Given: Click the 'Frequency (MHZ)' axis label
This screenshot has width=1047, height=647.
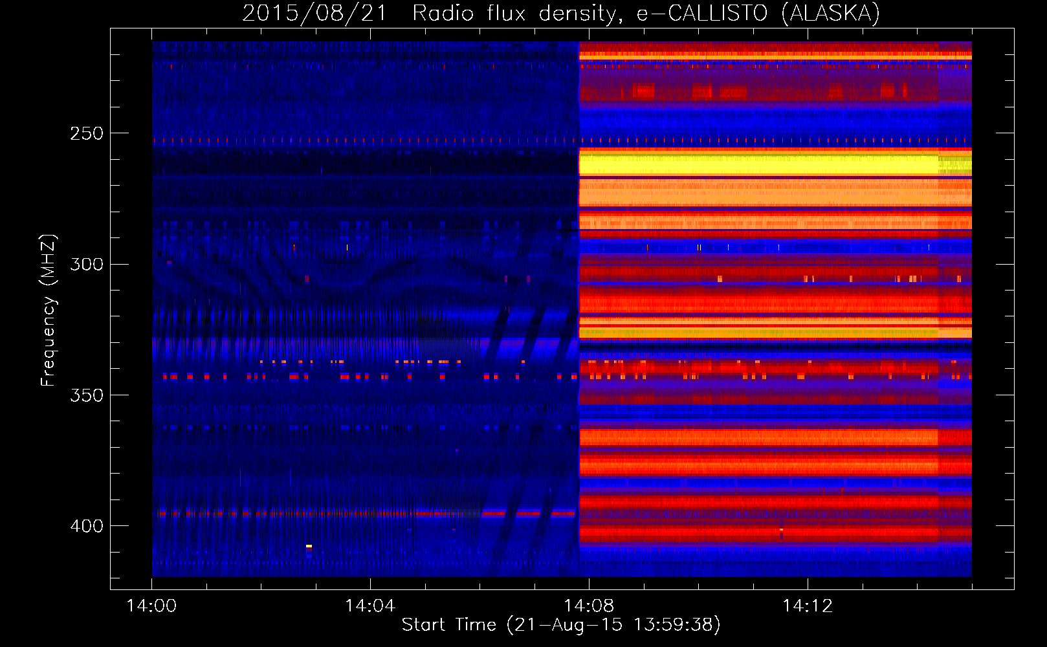Looking at the screenshot, I should pos(49,310).
